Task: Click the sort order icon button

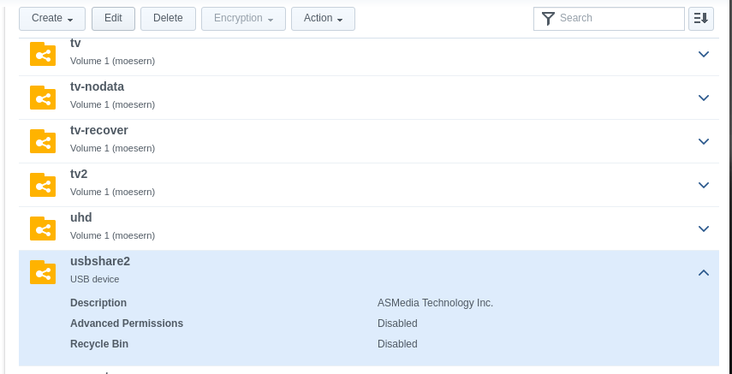Action: pyautogui.click(x=700, y=18)
